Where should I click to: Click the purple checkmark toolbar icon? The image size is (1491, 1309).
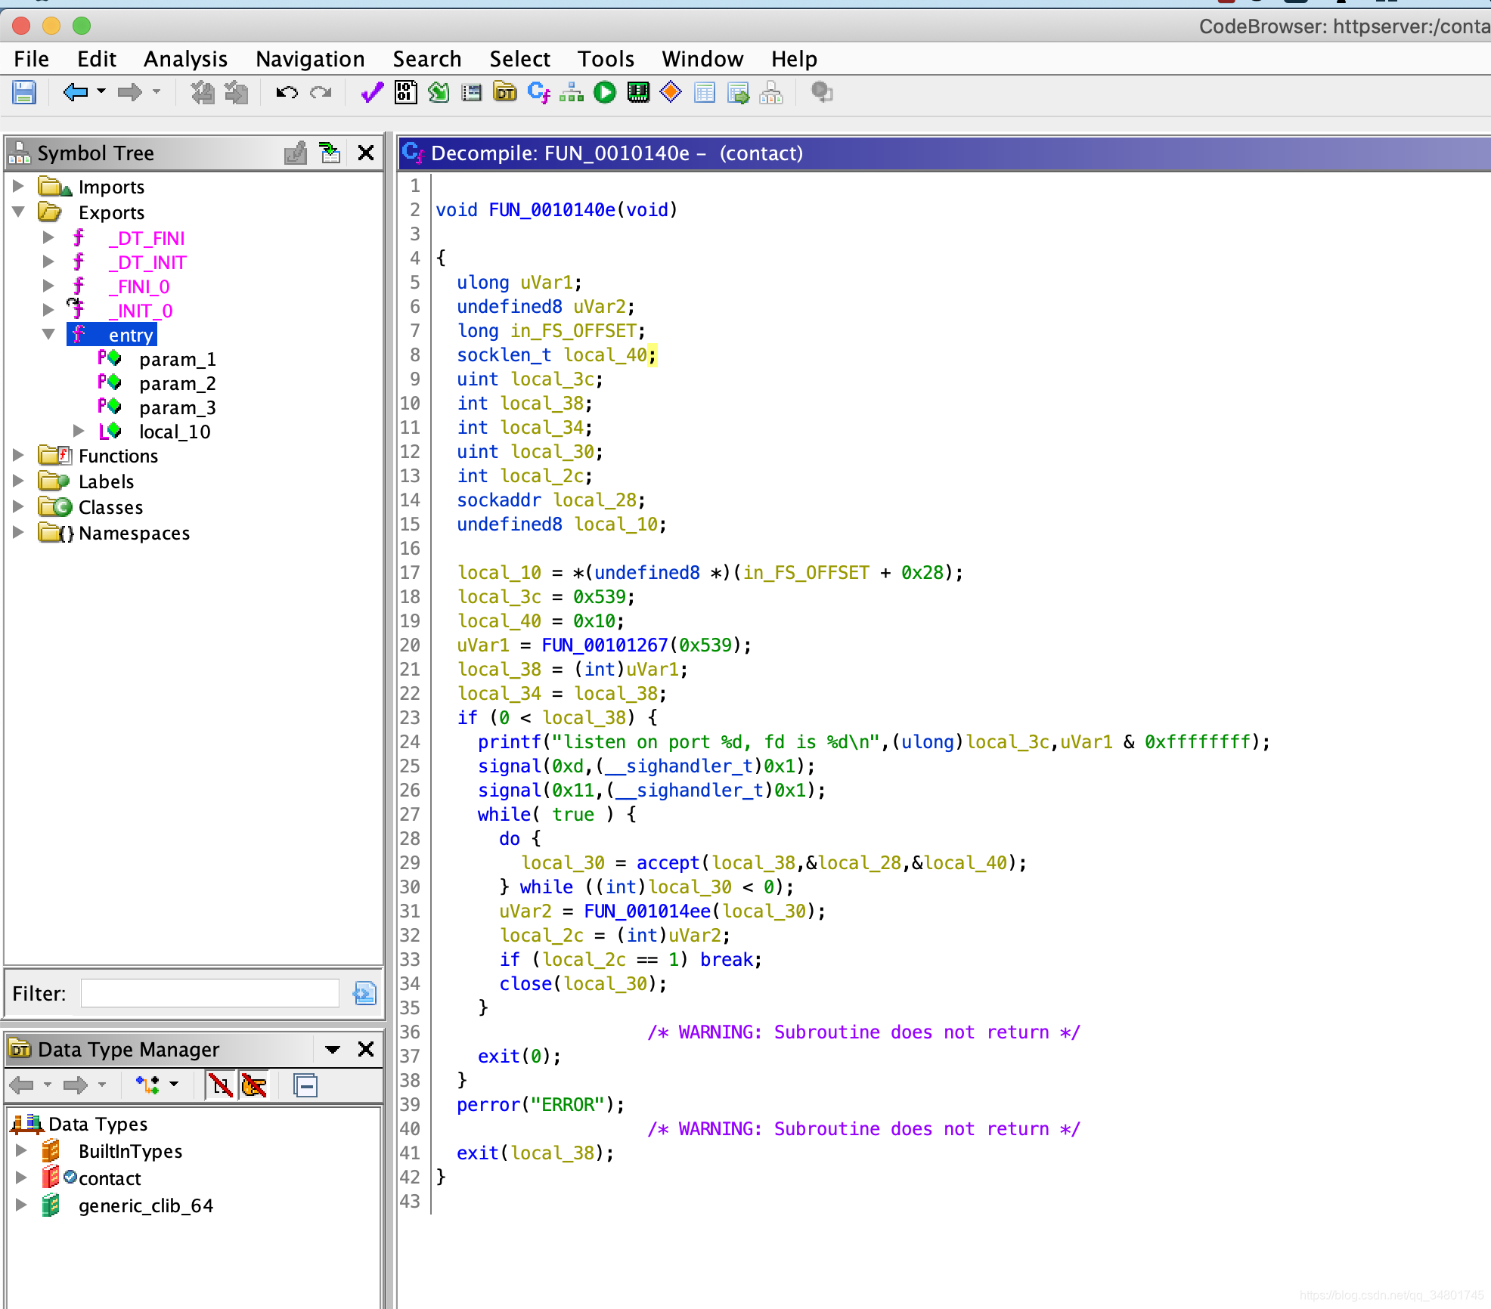click(371, 93)
